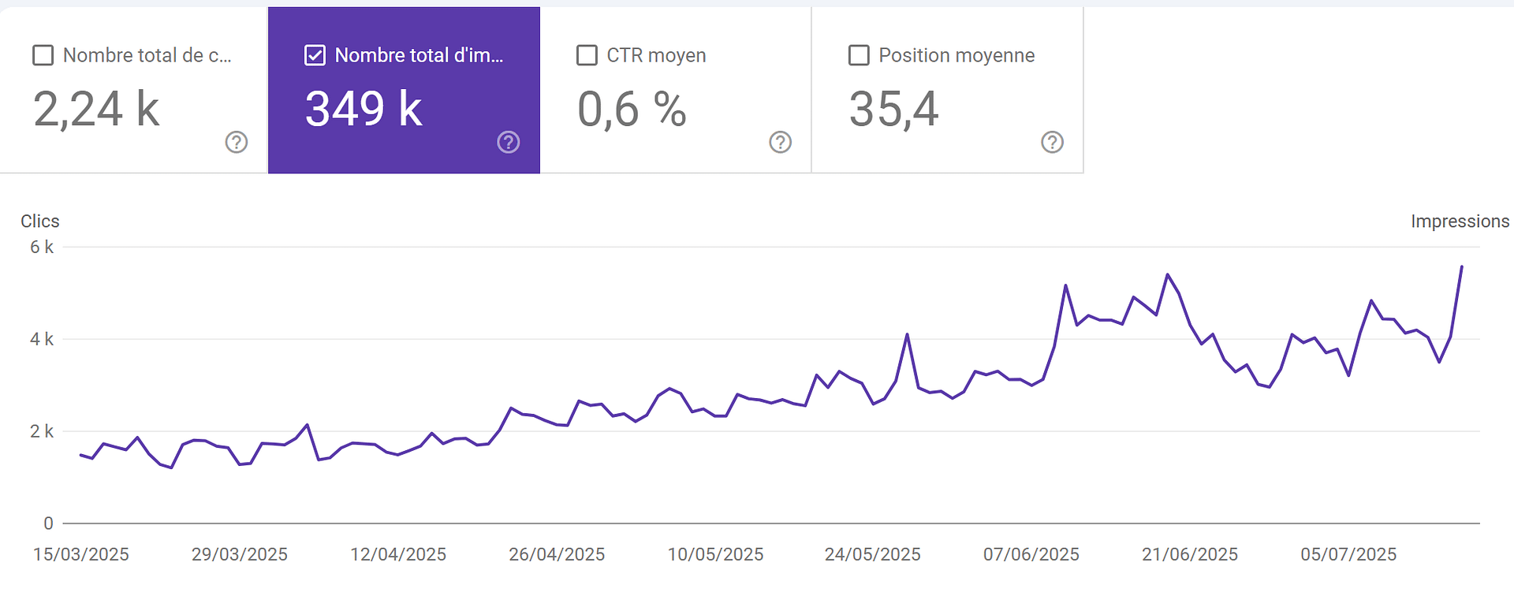Click the 26/04/2025 axis date label
This screenshot has width=1514, height=596.
(557, 554)
